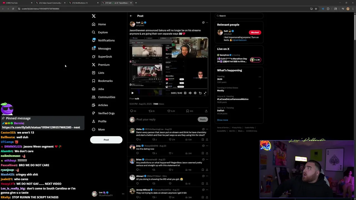The width and height of the screenshot is (356, 200).
Task: Click the video picture-in-picture icon
Action: coord(200,93)
